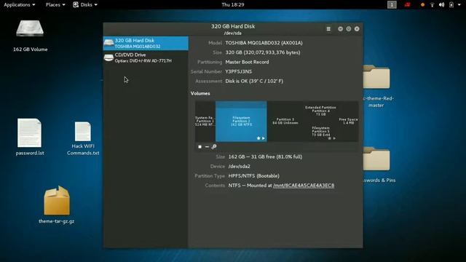
Task: Close the Disks window
Action: (x=357, y=29)
